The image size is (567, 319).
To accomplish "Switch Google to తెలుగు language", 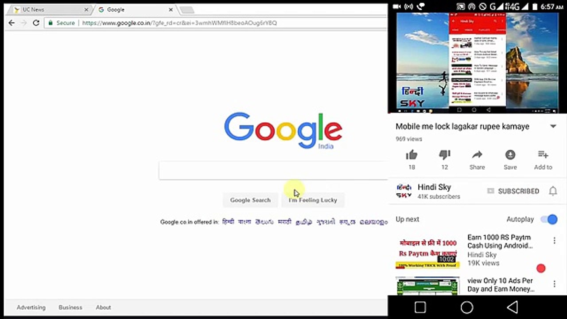I will [x=264, y=222].
